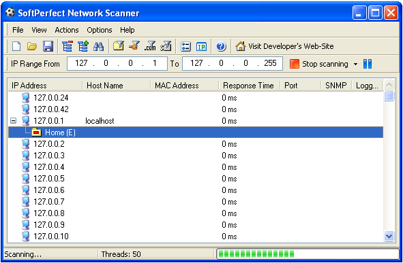
Task: Click the first octet of the To field
Action: tap(196, 63)
